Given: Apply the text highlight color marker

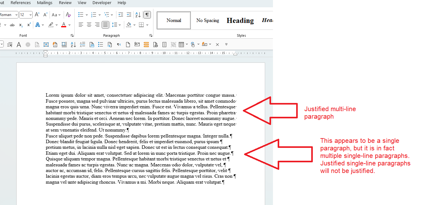Looking at the screenshot, I should tap(51, 25).
